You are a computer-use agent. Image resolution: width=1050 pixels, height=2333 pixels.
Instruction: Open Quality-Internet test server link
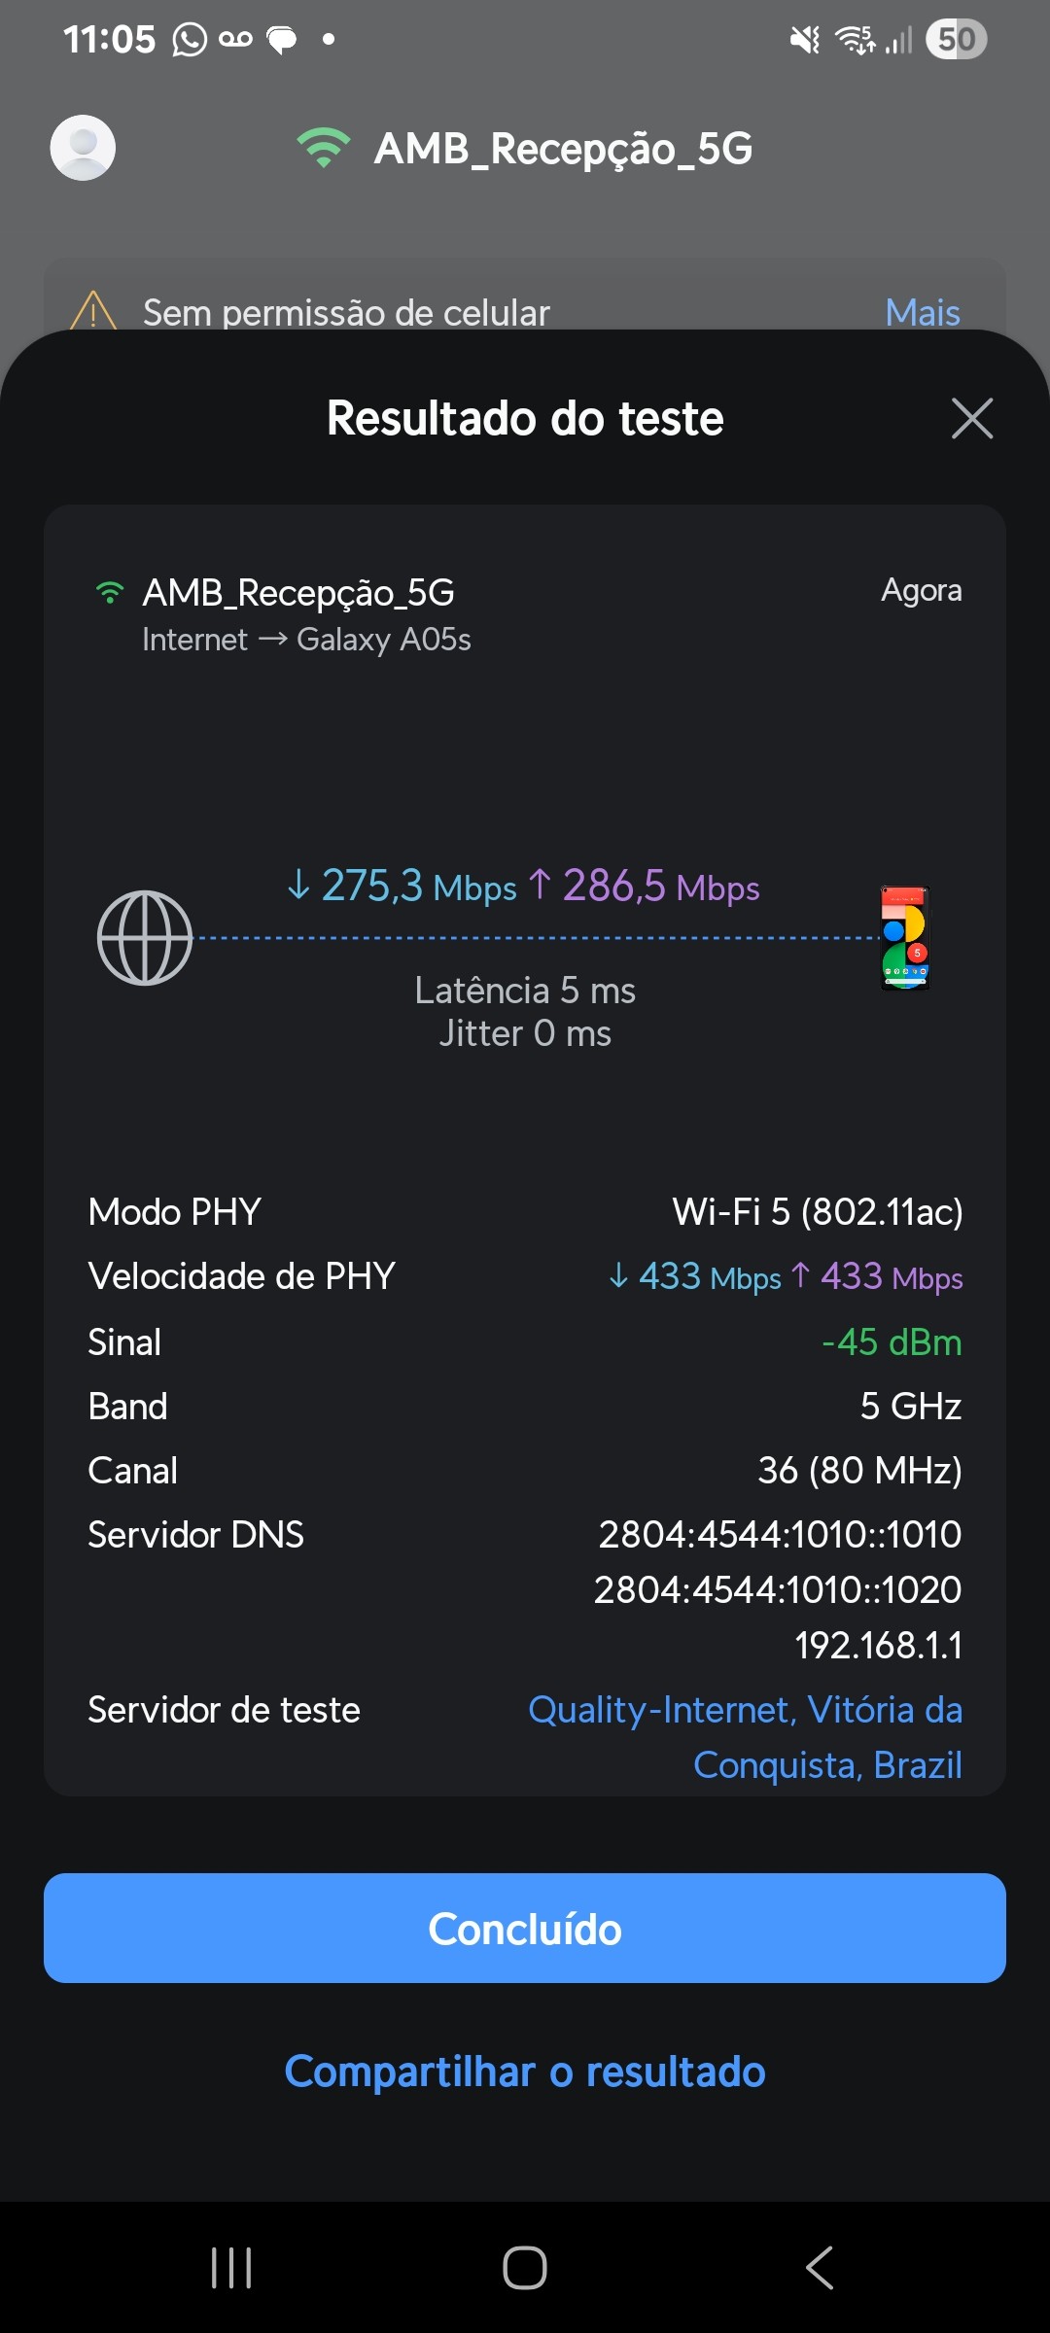click(746, 1737)
